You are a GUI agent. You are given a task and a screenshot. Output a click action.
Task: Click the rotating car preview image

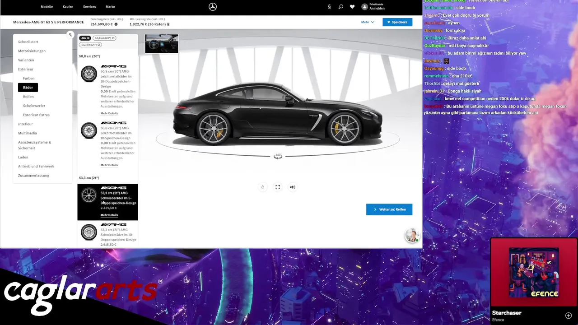click(278, 115)
